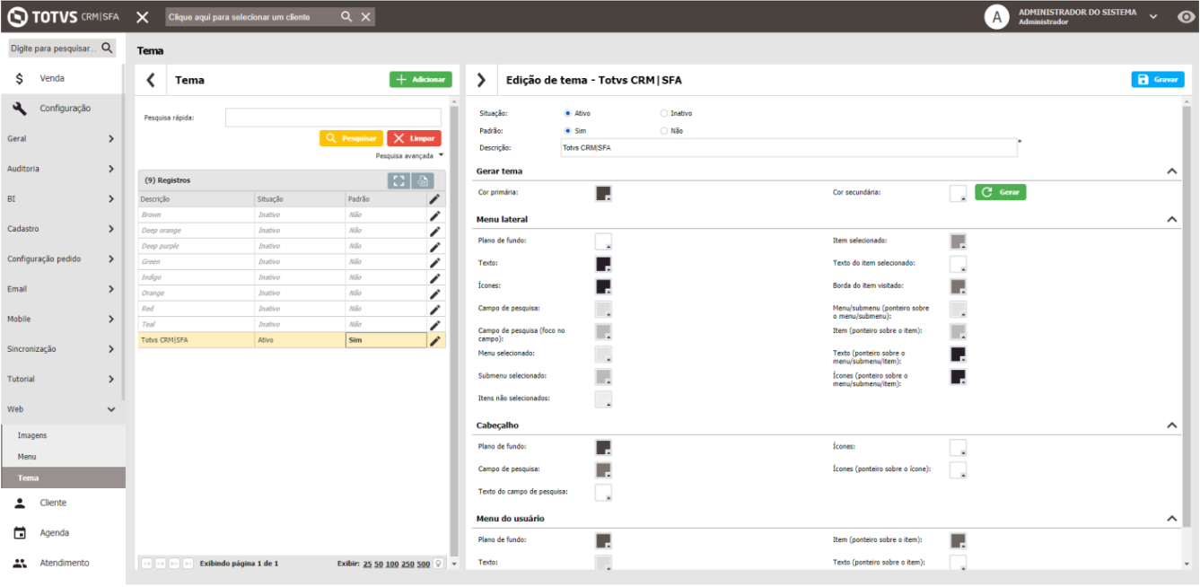Click the magnifier in client selection field
Screen dimensions: 1200x587
pyautogui.click(x=346, y=17)
